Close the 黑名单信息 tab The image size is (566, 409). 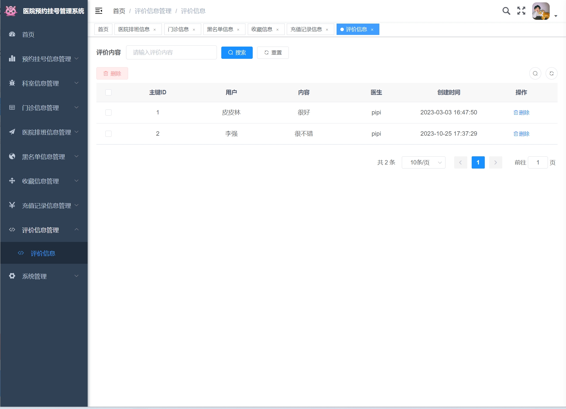click(x=238, y=30)
